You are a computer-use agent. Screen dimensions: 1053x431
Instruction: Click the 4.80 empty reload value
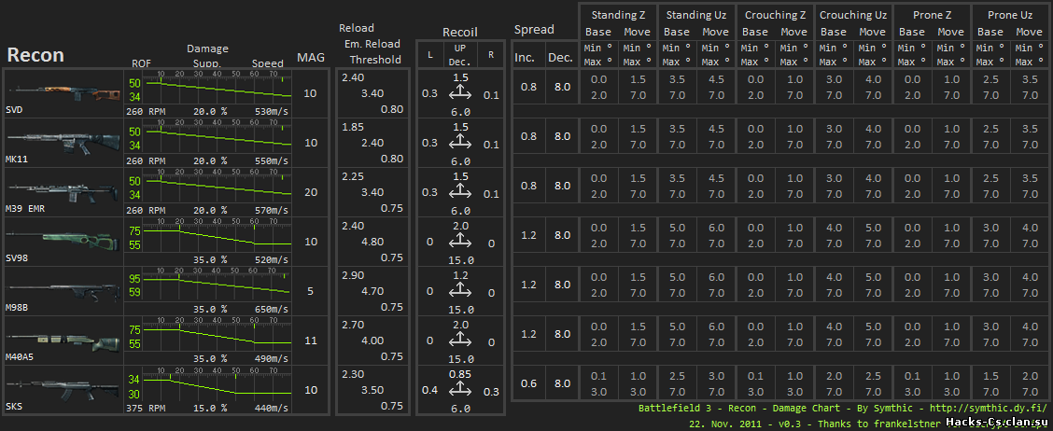coord(372,241)
